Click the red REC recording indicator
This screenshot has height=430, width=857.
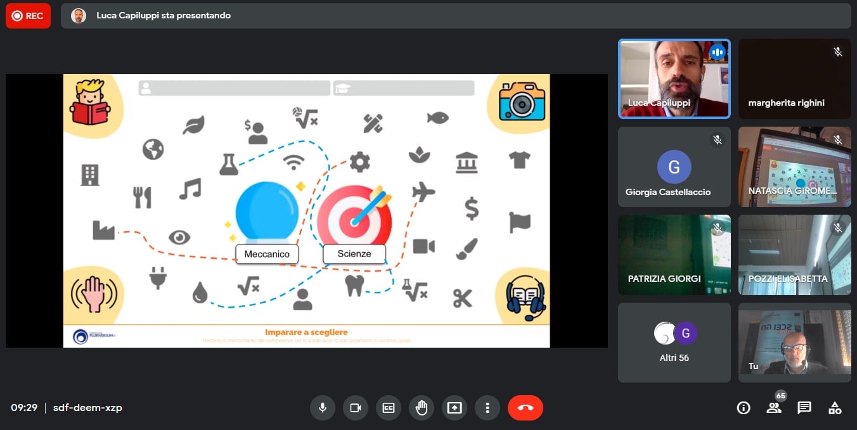click(x=28, y=16)
